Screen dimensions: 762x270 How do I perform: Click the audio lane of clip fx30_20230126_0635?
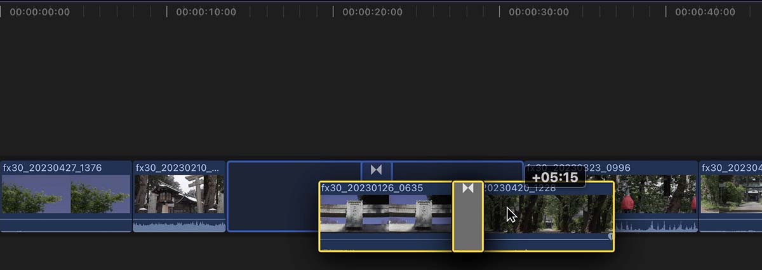pyautogui.click(x=386, y=242)
